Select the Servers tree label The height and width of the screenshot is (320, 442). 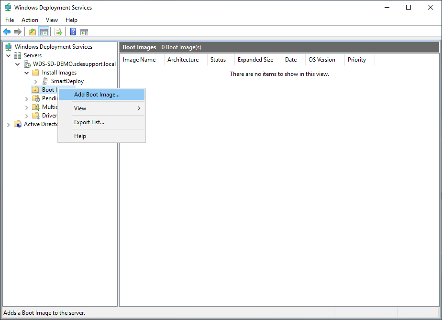click(x=33, y=55)
